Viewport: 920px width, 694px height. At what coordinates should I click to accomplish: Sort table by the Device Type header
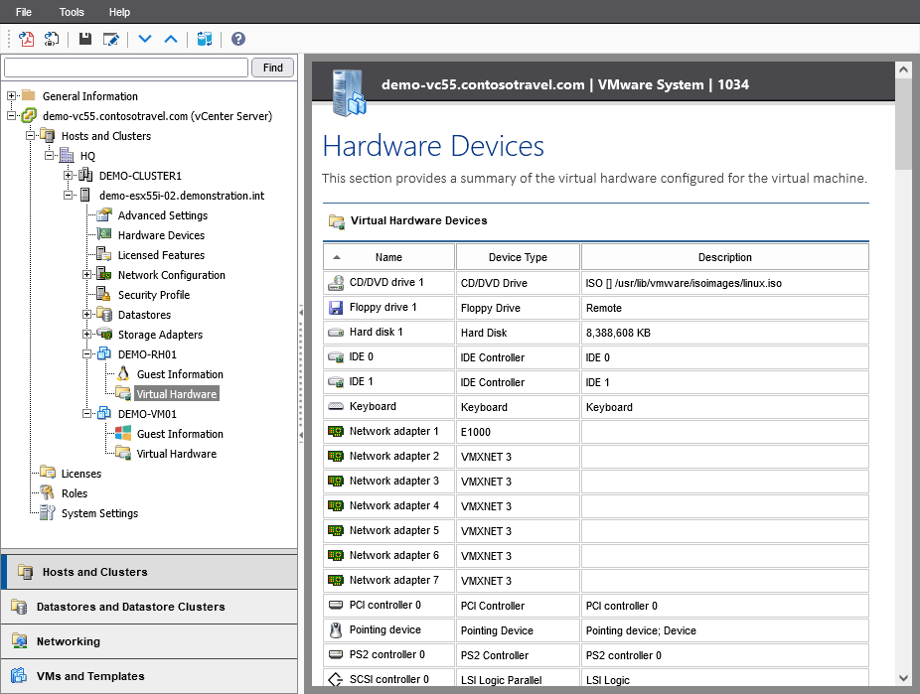coord(518,257)
